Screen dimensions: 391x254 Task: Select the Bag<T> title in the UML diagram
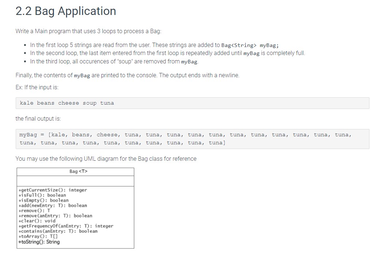(75, 171)
